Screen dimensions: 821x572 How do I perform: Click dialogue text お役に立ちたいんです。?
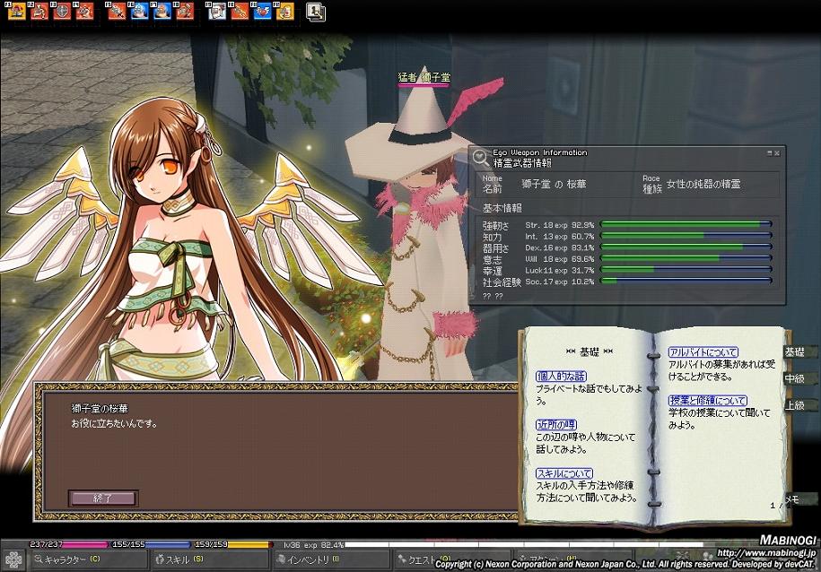pos(115,423)
